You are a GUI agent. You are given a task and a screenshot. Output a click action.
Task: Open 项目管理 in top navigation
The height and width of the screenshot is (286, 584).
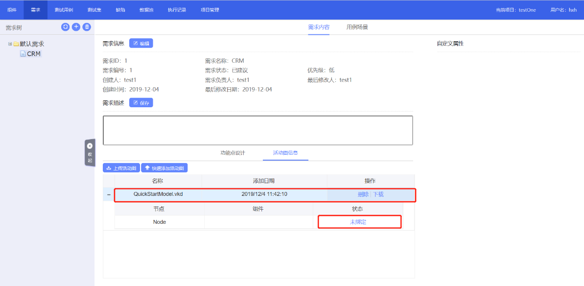(x=210, y=10)
